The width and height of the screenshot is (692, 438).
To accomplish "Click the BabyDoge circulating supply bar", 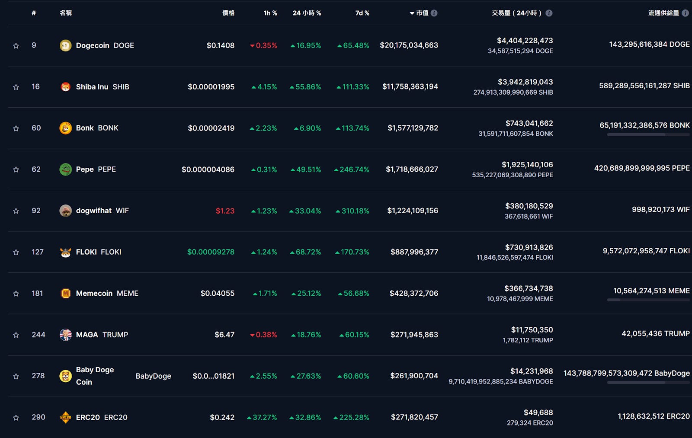I will (x=648, y=383).
